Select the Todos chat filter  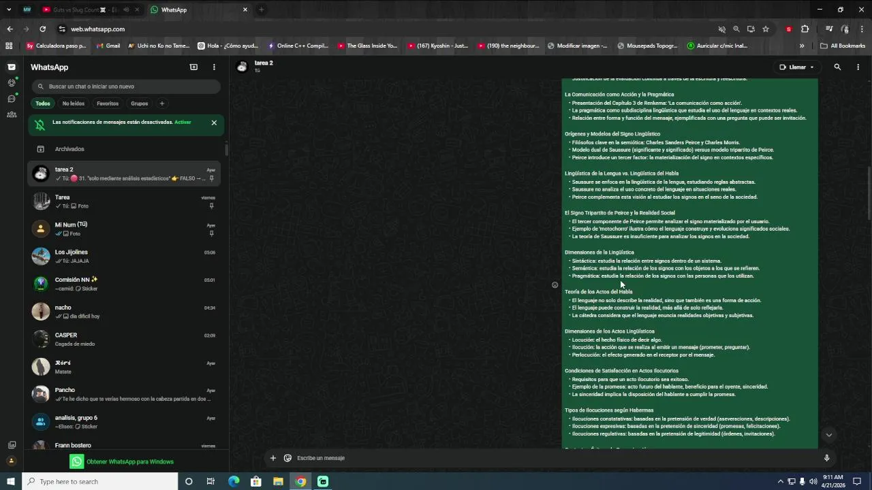[x=43, y=103]
